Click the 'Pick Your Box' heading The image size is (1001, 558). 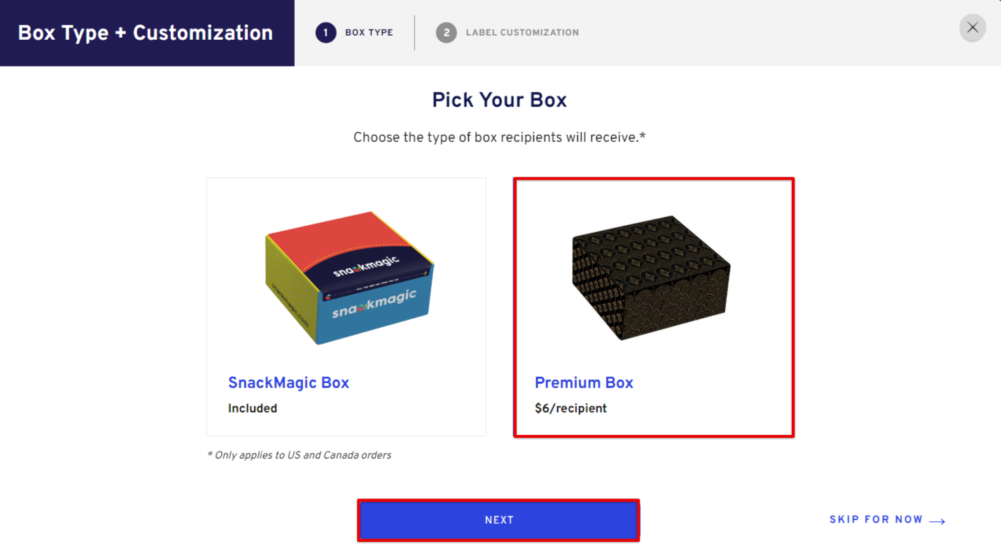pos(499,100)
